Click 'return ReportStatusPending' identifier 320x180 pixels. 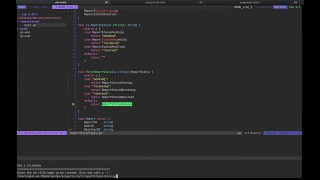point(116,82)
